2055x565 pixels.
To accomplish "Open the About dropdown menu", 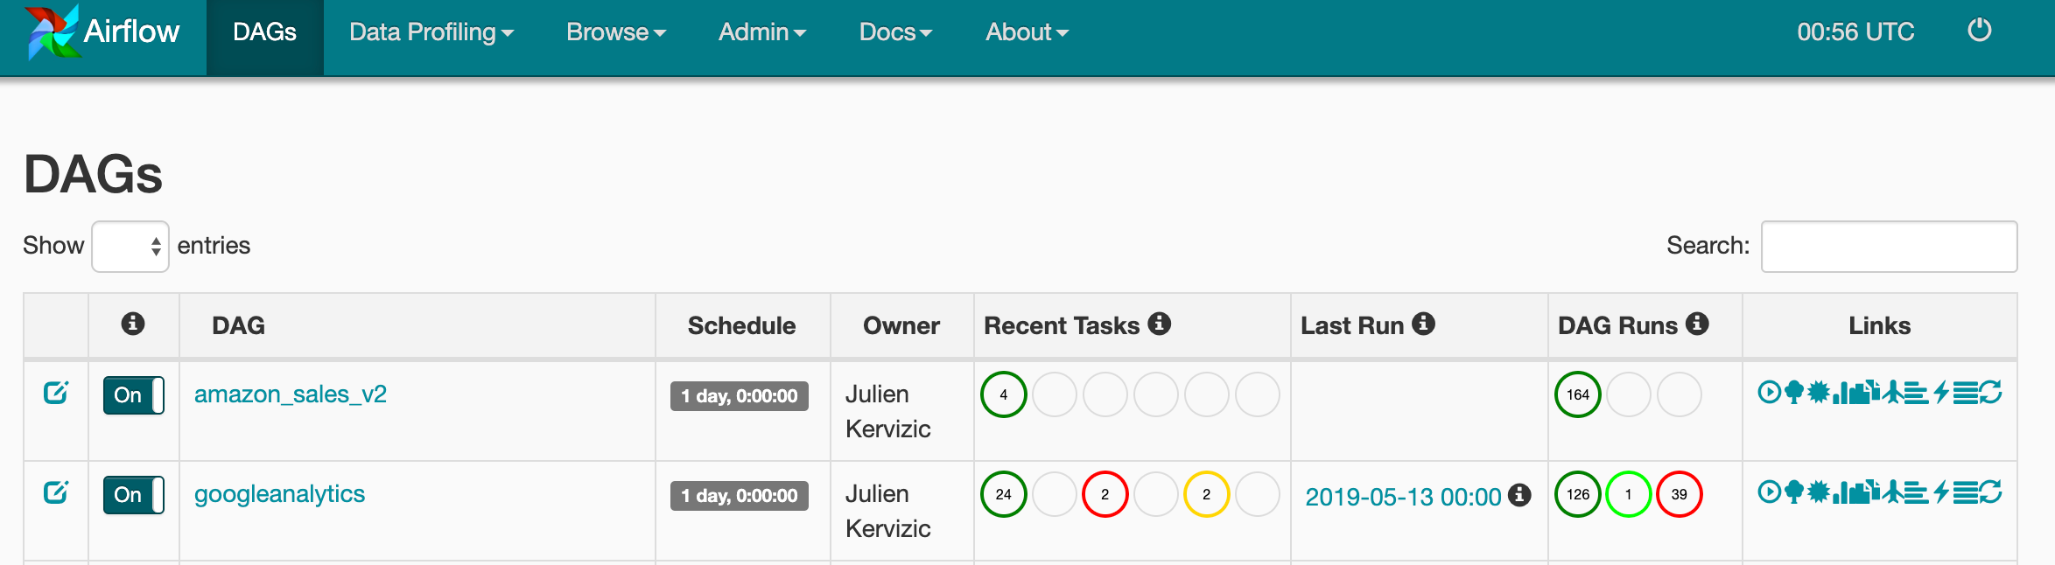I will (x=1027, y=32).
